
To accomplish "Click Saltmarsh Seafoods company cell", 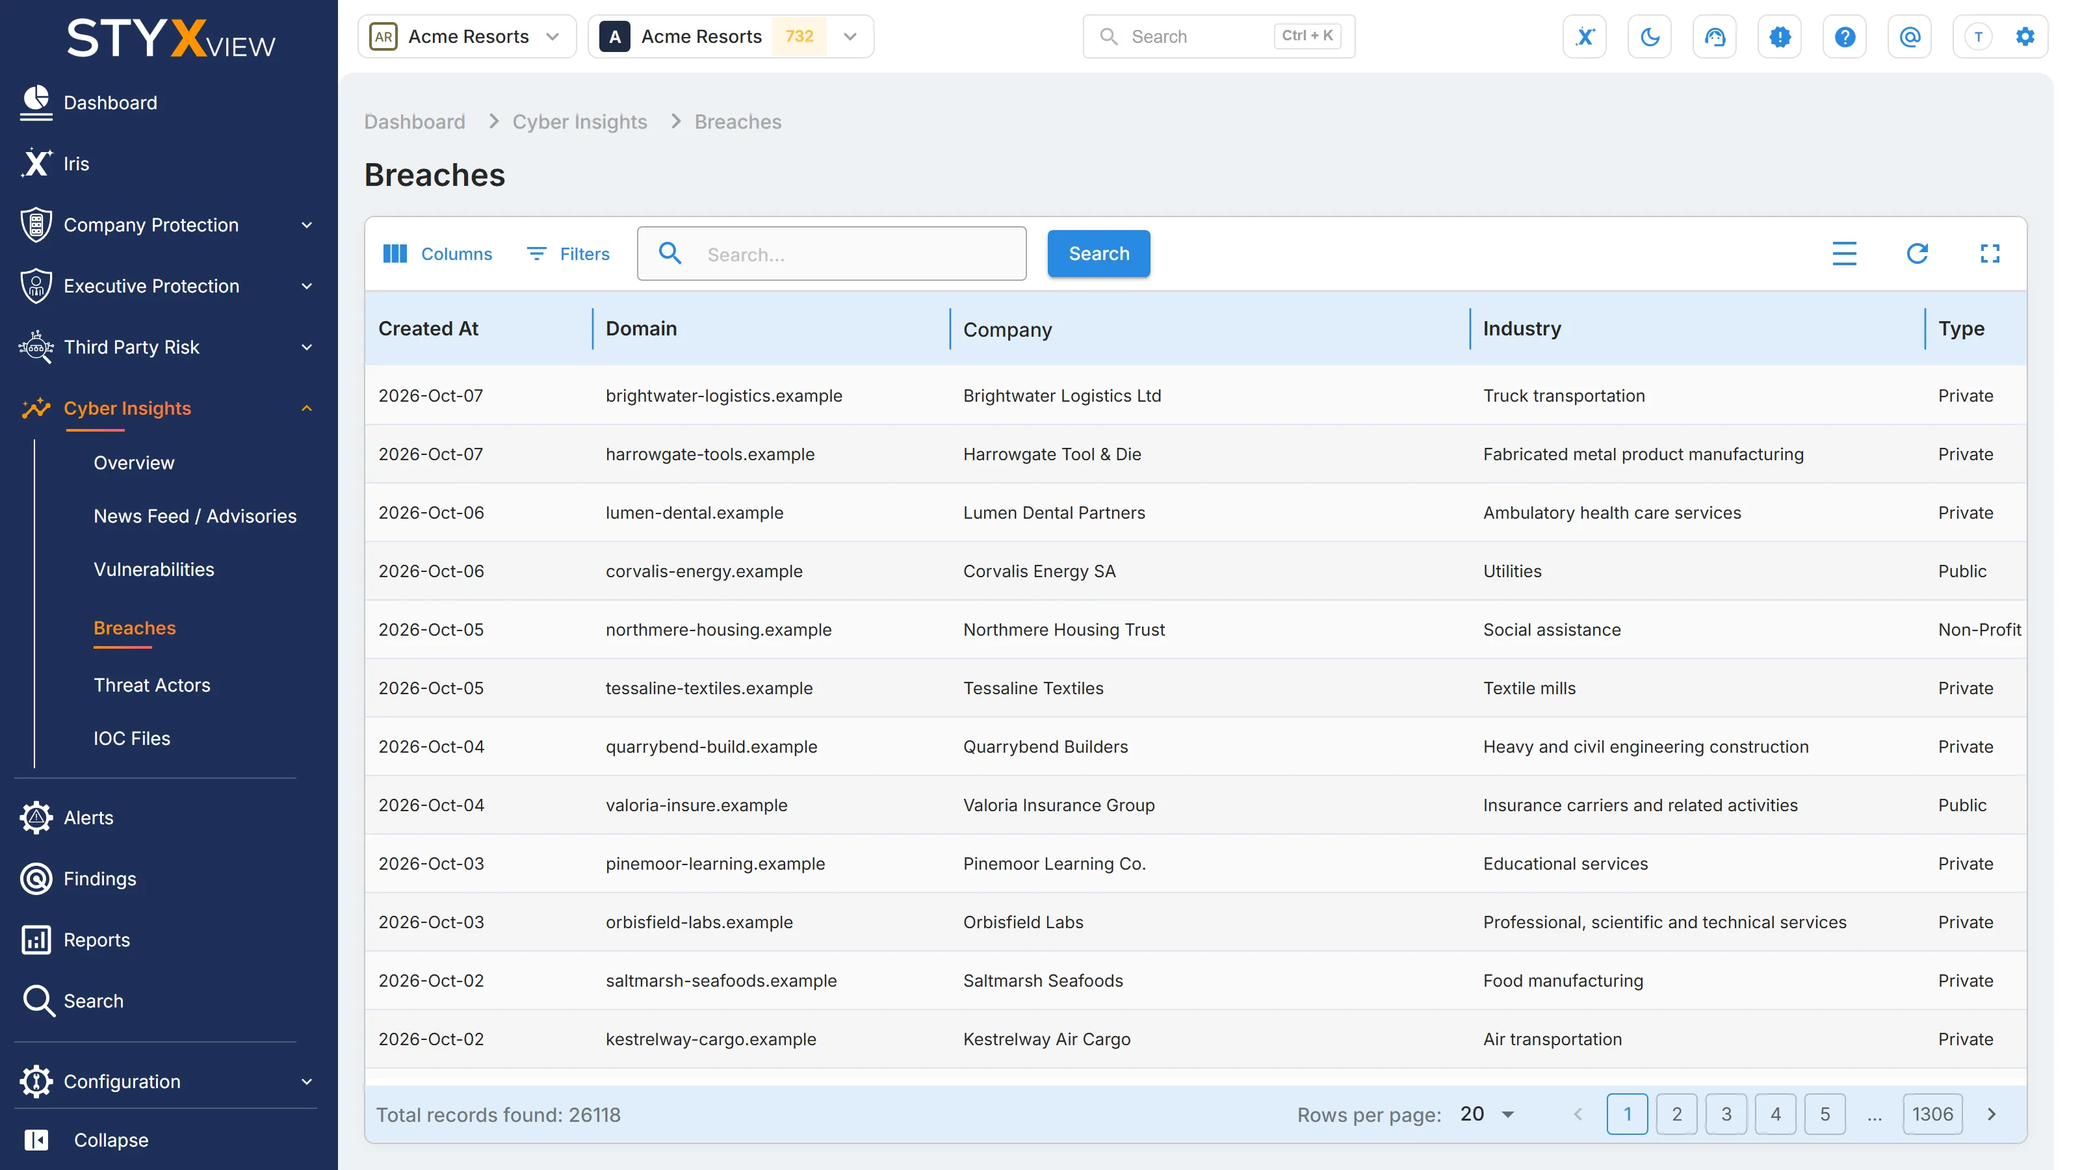I will point(1043,980).
